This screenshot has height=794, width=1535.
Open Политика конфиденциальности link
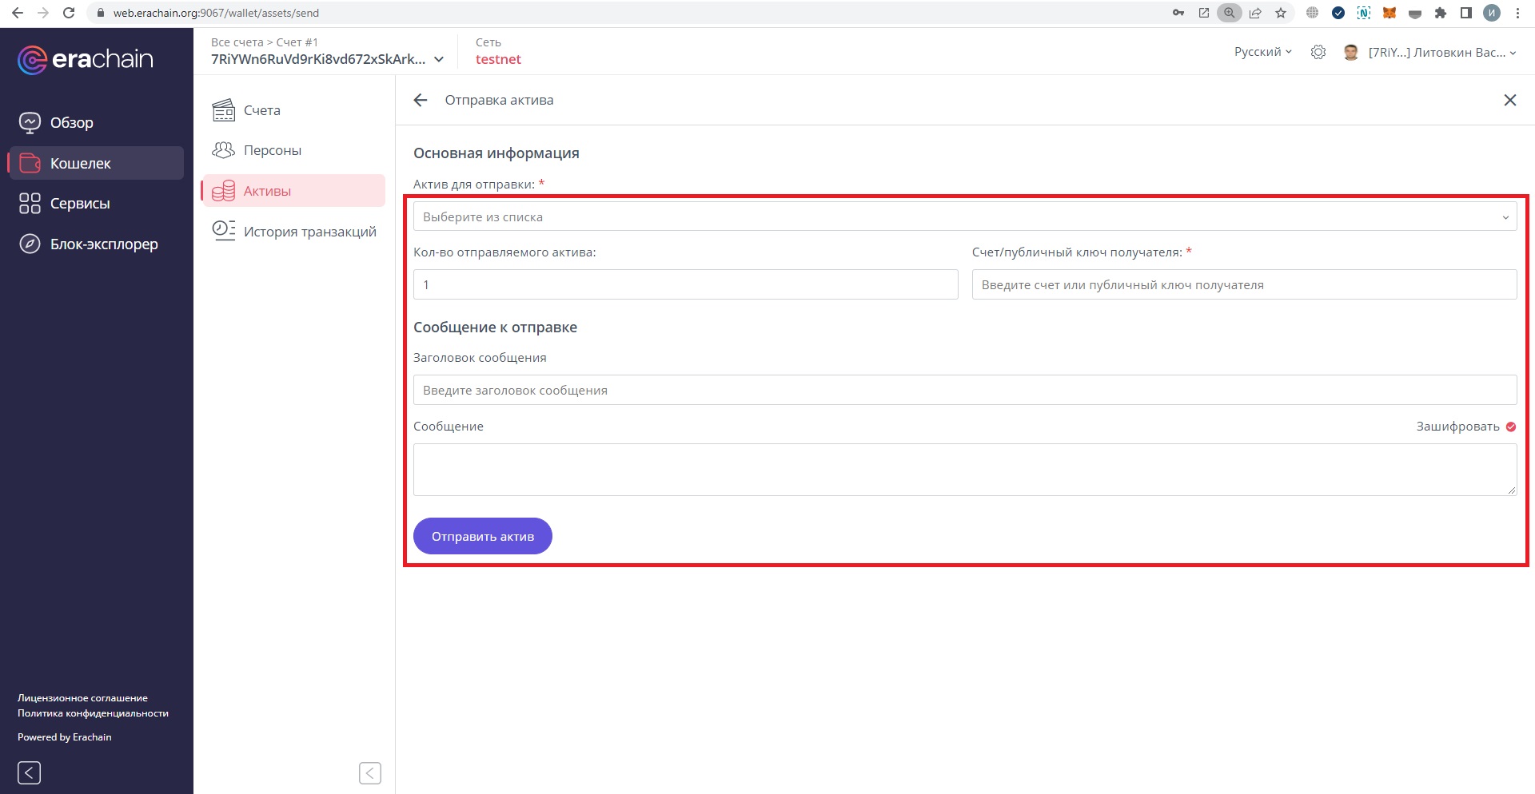tap(93, 713)
